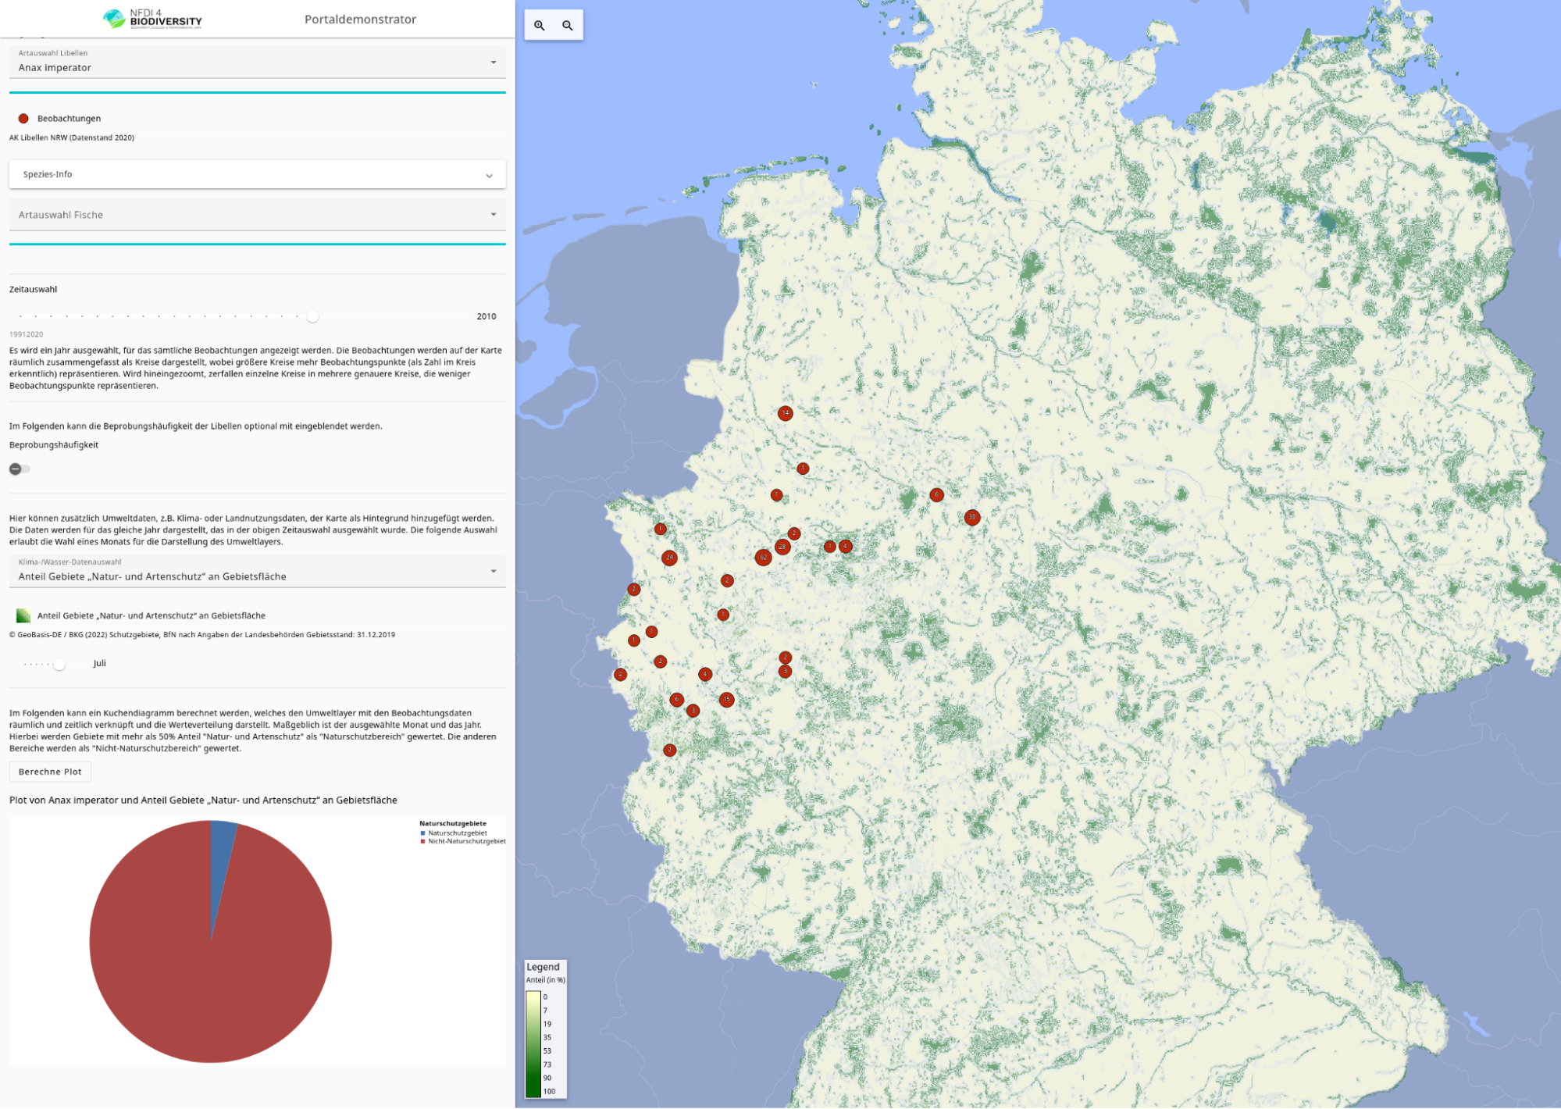Open the Klima-/Wasser-Datenauswahl dropdown

click(258, 571)
